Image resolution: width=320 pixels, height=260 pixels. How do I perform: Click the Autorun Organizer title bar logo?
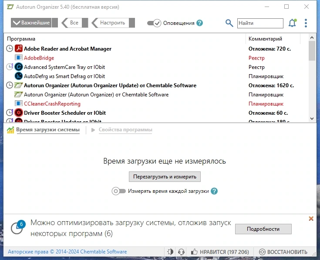click(x=10, y=7)
